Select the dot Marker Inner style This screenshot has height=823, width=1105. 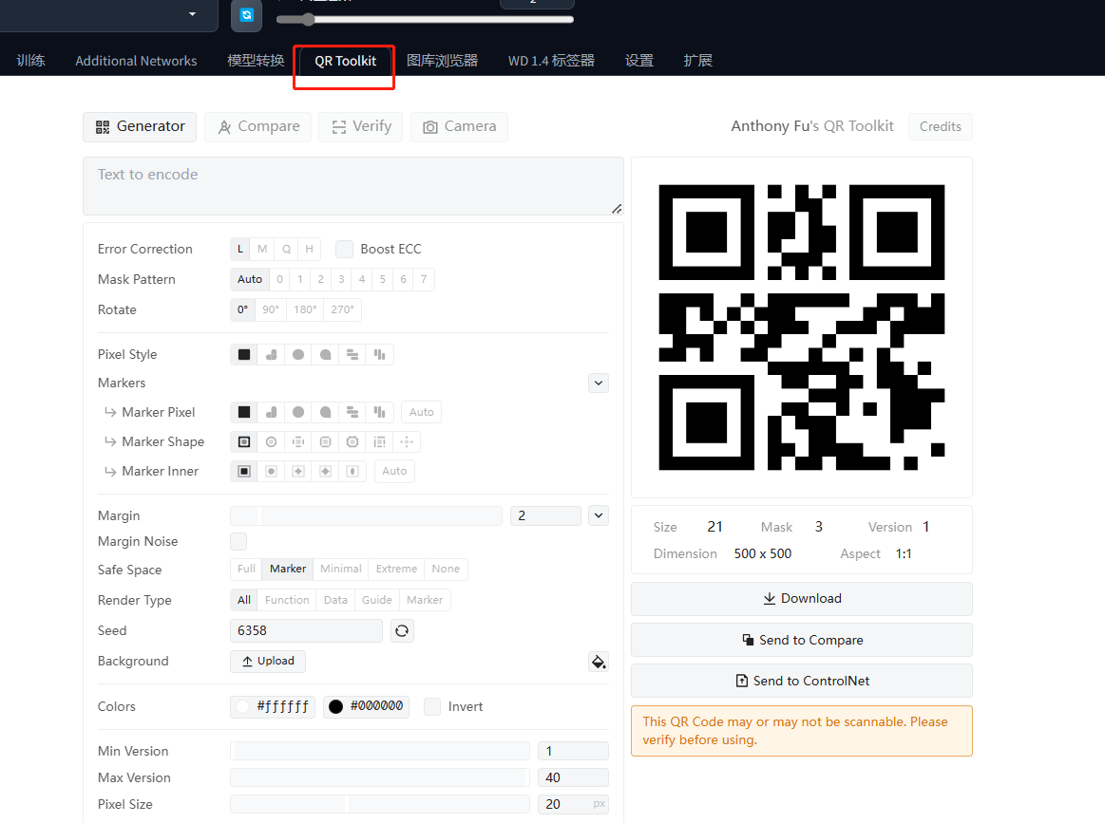coord(272,471)
